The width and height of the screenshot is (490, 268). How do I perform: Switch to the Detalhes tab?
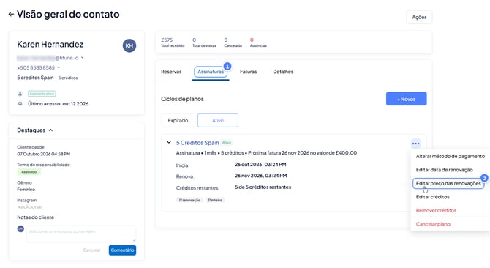[283, 72]
